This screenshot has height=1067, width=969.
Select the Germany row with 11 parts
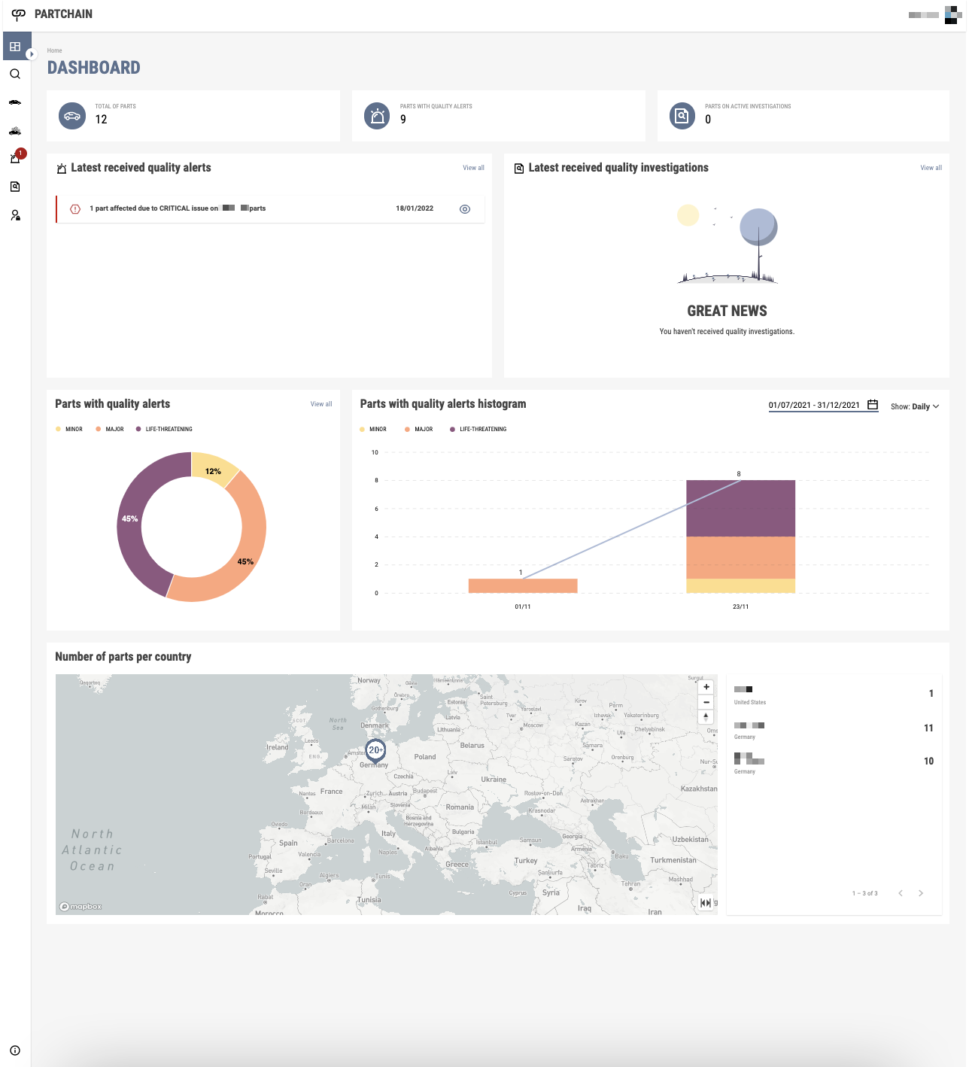pos(834,729)
